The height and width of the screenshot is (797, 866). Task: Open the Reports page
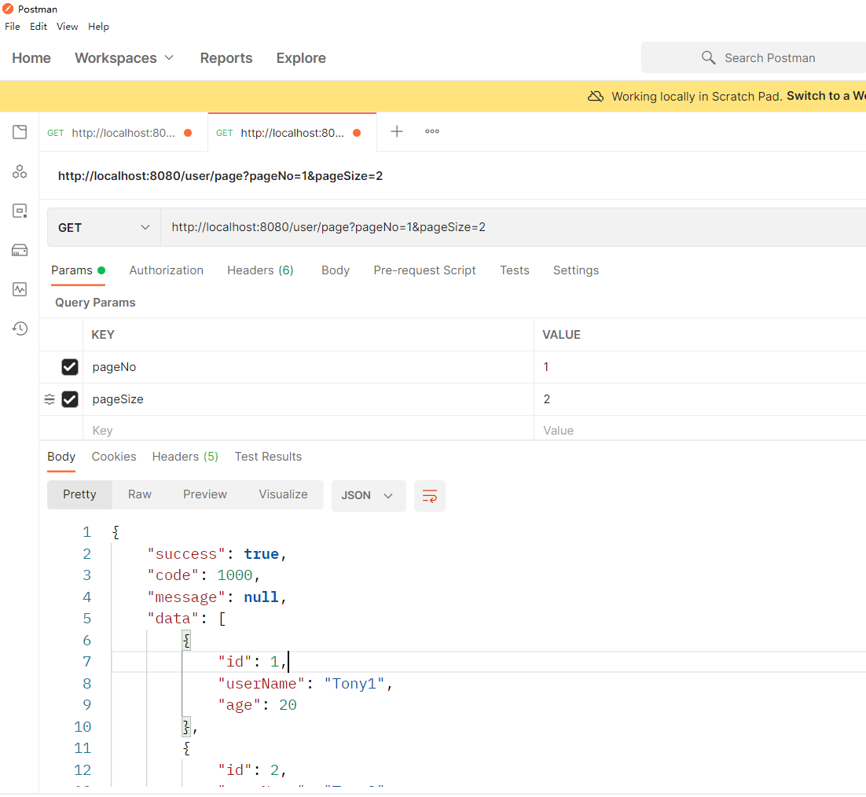pos(226,58)
